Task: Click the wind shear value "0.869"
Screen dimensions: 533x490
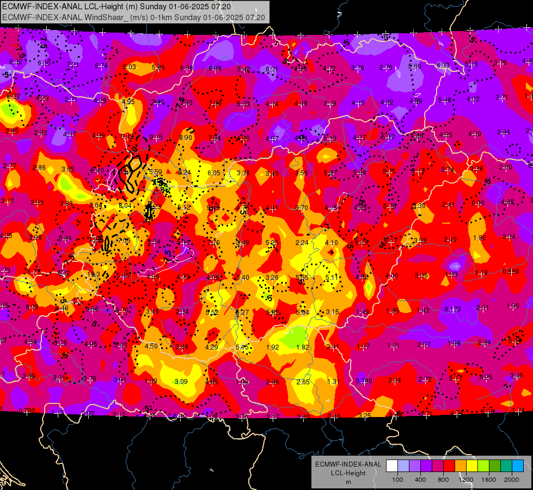Action: click(x=511, y=271)
